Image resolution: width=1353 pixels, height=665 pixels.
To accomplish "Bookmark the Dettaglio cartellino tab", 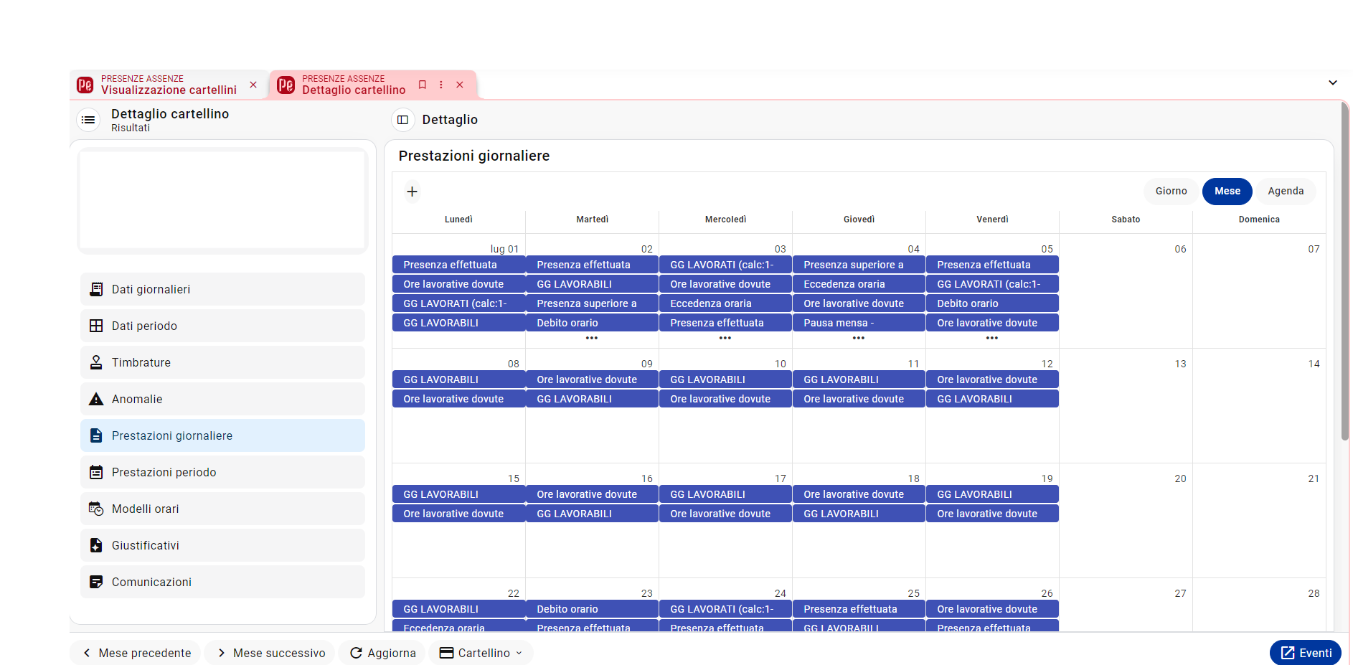I will 423,85.
